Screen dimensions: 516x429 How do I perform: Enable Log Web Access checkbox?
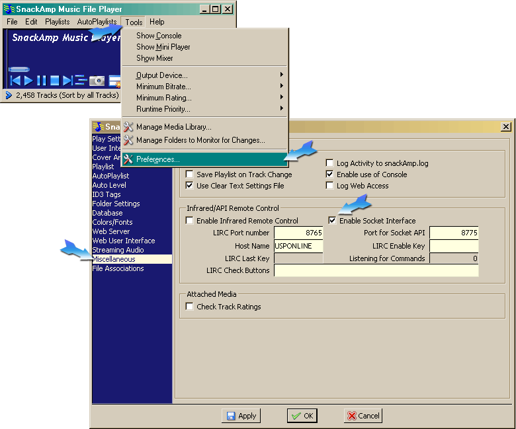[x=329, y=185]
